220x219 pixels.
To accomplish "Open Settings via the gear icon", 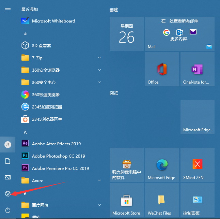I will coord(7,194).
